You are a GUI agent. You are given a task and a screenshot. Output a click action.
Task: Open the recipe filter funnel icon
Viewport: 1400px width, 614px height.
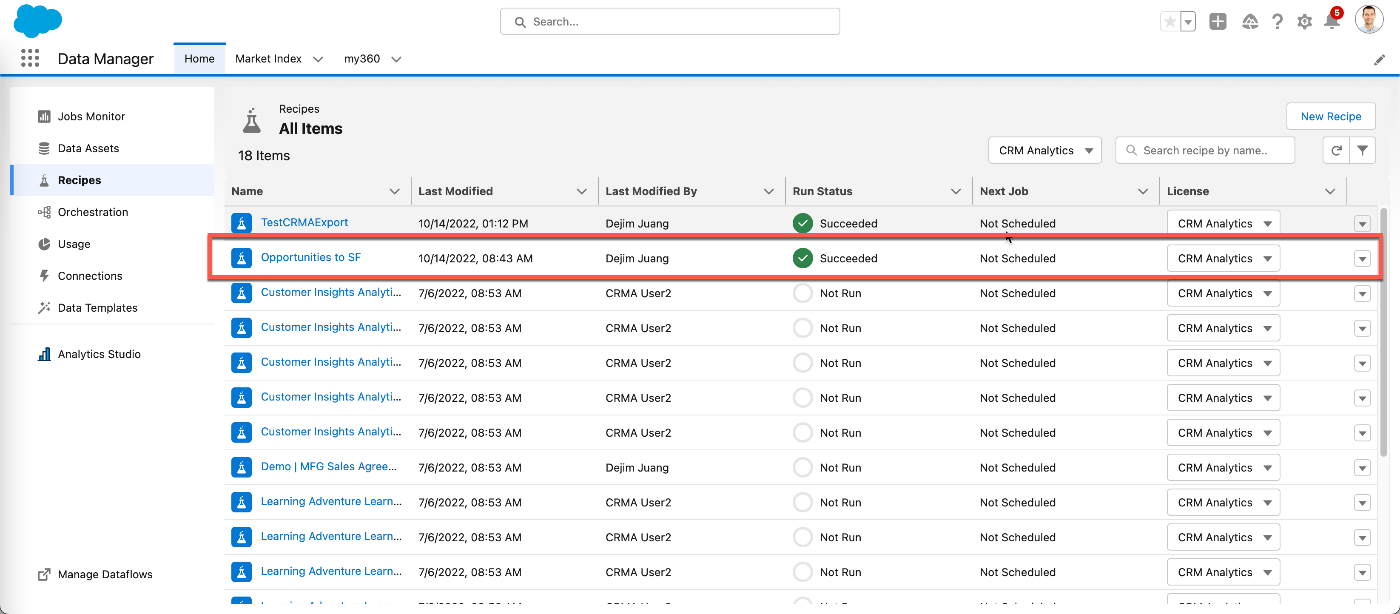pos(1362,151)
